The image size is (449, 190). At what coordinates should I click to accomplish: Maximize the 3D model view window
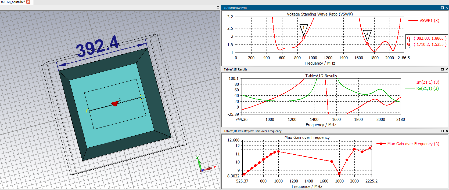[218, 8]
